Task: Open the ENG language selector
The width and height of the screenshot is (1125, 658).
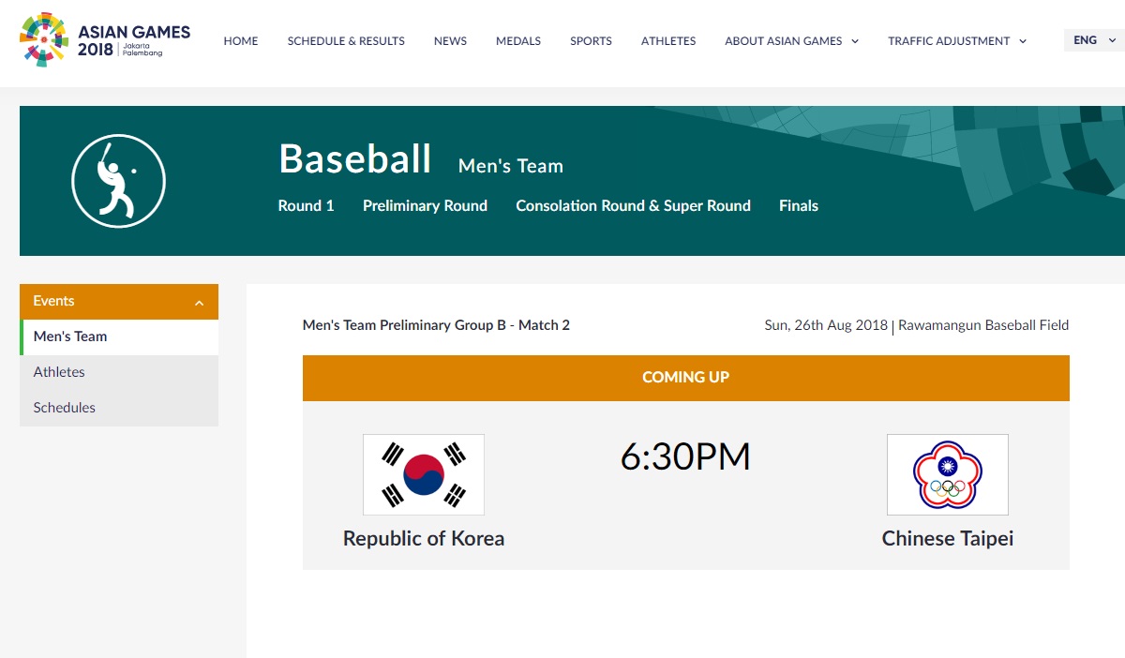Action: (x=1093, y=40)
